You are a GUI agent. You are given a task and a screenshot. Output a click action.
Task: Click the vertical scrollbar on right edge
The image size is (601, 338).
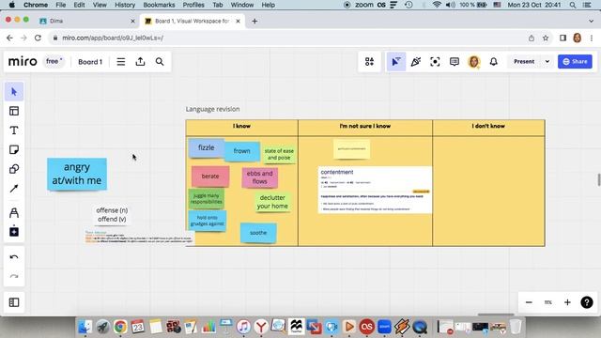click(x=599, y=180)
